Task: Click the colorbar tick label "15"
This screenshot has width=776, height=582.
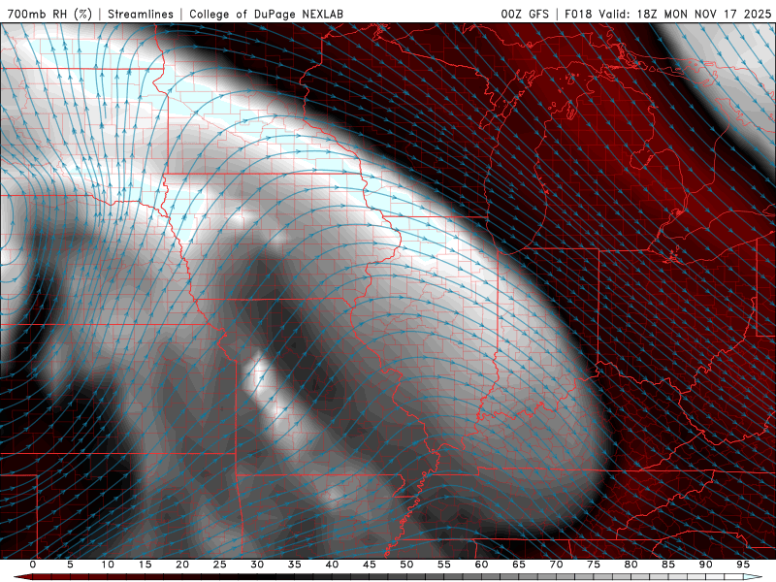Action: [145, 565]
